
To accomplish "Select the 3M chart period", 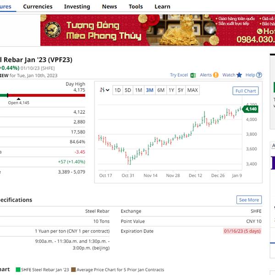I will click(x=149, y=90).
